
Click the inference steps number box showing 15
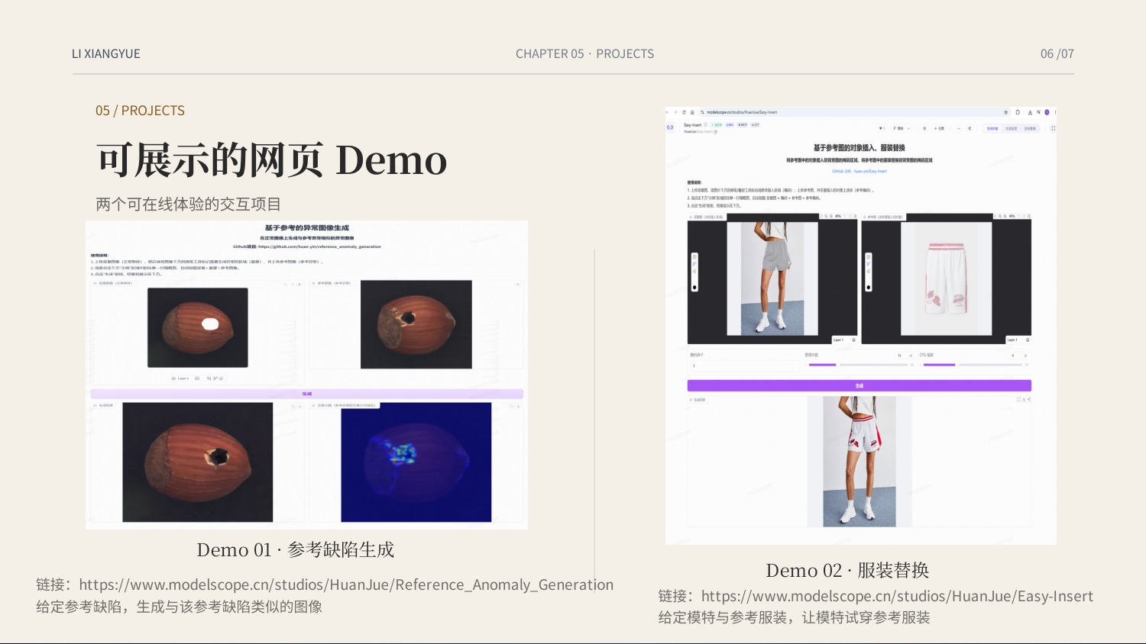click(x=899, y=356)
